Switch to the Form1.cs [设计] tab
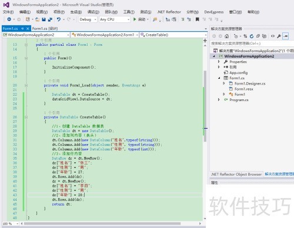 click(45, 29)
